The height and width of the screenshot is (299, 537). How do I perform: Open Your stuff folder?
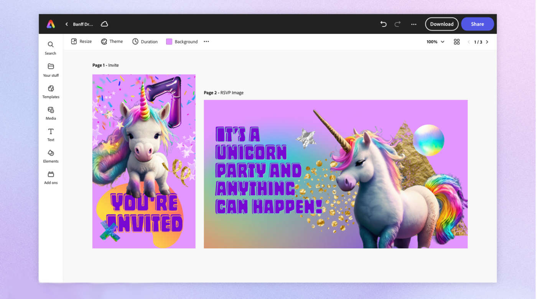(x=51, y=69)
